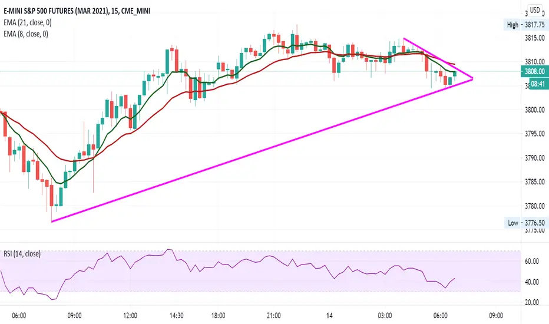Click the 14 date marker on time axis
Image resolution: width=549 pixels, height=324 pixels.
329,316
